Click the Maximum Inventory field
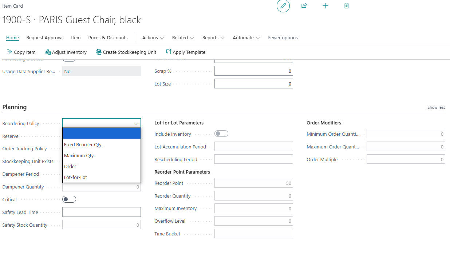This screenshot has height=254, width=450. pos(253,209)
